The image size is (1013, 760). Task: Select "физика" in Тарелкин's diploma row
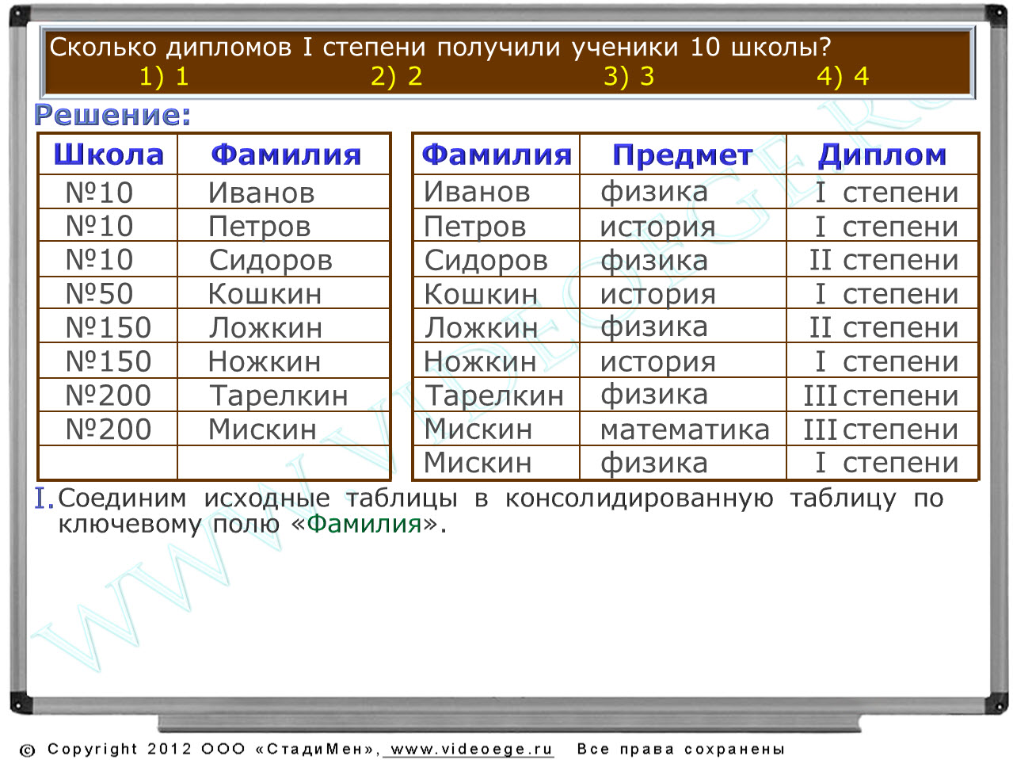pyautogui.click(x=654, y=395)
